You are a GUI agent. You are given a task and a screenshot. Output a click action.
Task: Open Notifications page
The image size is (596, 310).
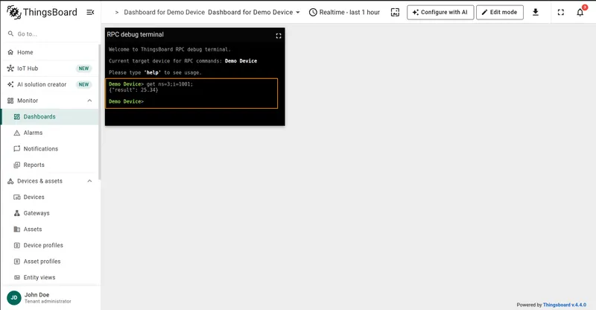[x=50, y=149]
